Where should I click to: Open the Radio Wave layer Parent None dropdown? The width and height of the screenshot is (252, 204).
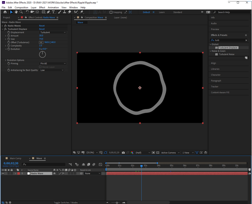[93, 173]
